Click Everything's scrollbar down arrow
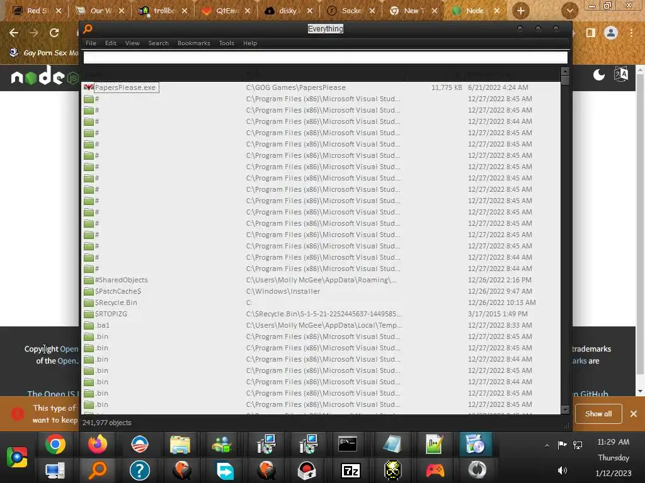This screenshot has height=483, width=645. 565,409
